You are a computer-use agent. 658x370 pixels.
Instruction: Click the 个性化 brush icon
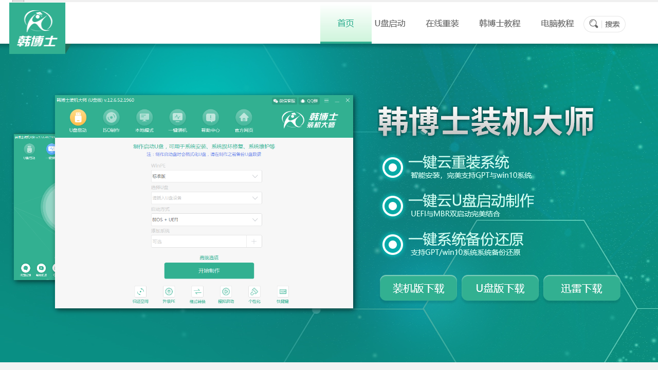(254, 291)
